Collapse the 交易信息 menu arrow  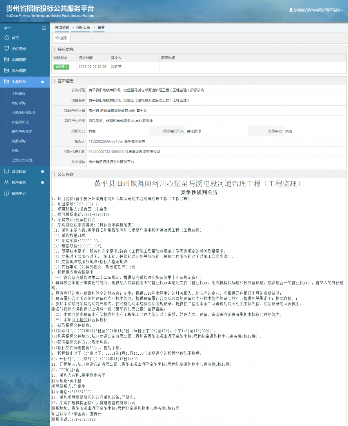click(x=43, y=82)
